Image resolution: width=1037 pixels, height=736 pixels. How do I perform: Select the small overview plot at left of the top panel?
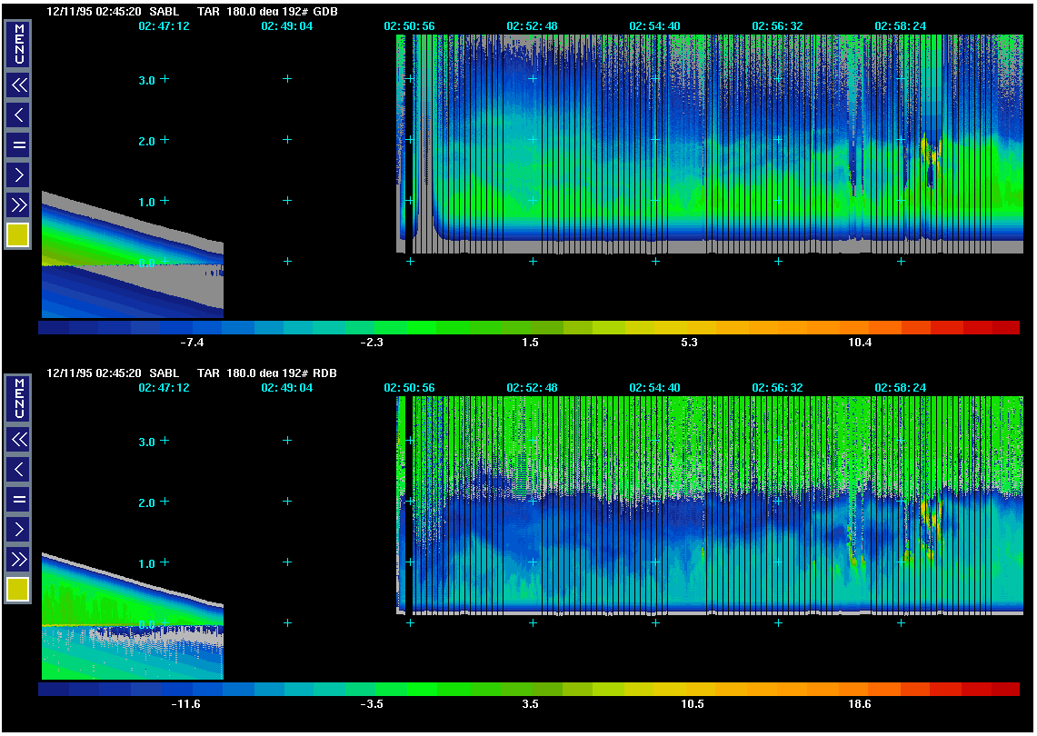point(132,255)
